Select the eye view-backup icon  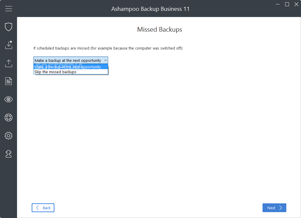click(x=9, y=99)
